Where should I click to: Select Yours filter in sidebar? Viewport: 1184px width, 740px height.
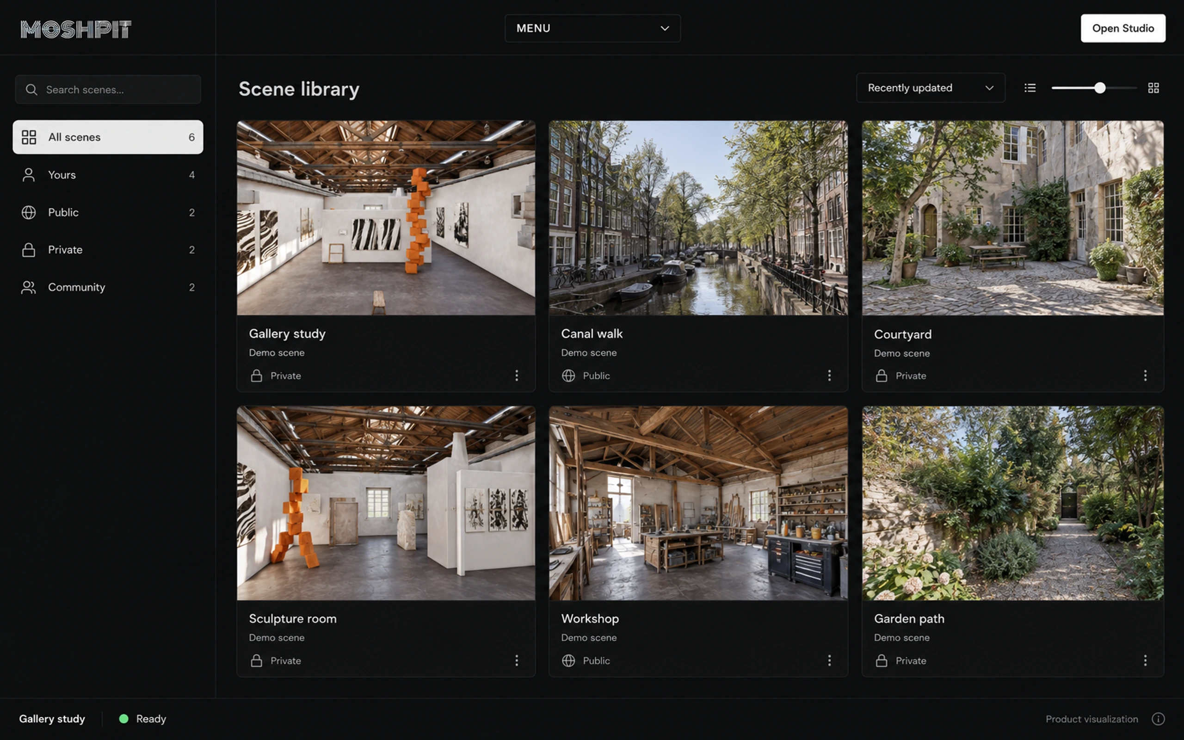click(x=108, y=175)
